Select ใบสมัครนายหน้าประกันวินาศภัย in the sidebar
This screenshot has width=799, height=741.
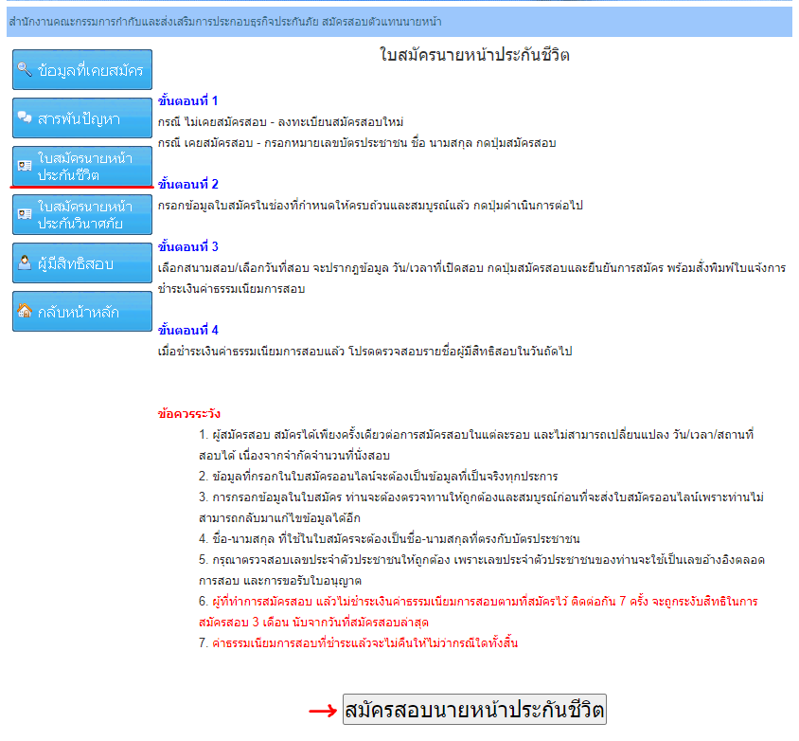84,215
